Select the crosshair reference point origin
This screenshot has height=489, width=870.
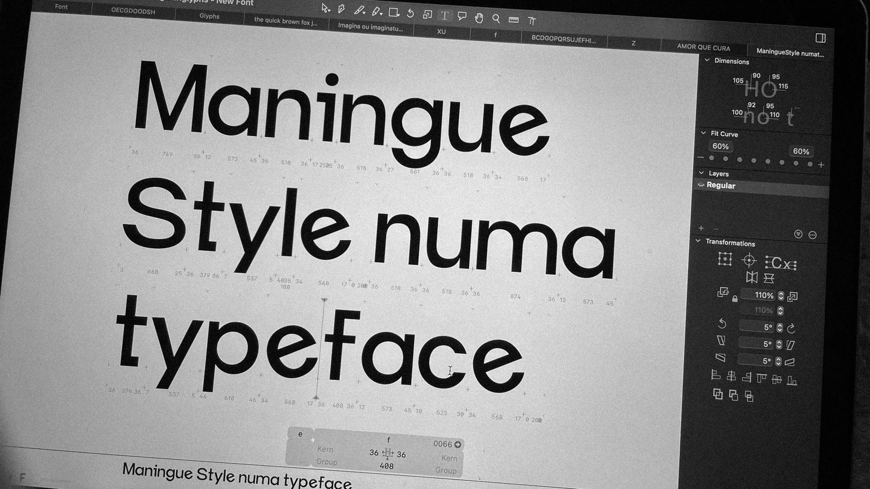click(x=749, y=261)
